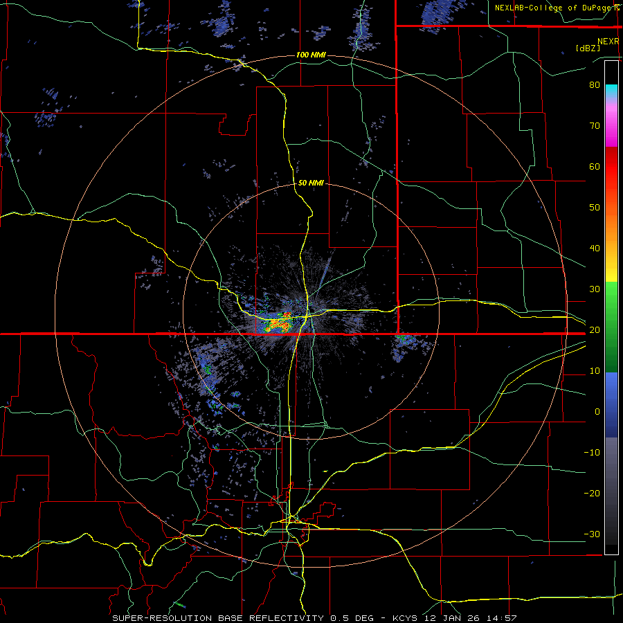Click the '50 NMI' range ring label

[x=311, y=183]
